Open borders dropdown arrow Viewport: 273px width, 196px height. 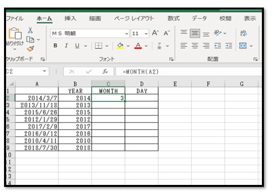pos(107,46)
